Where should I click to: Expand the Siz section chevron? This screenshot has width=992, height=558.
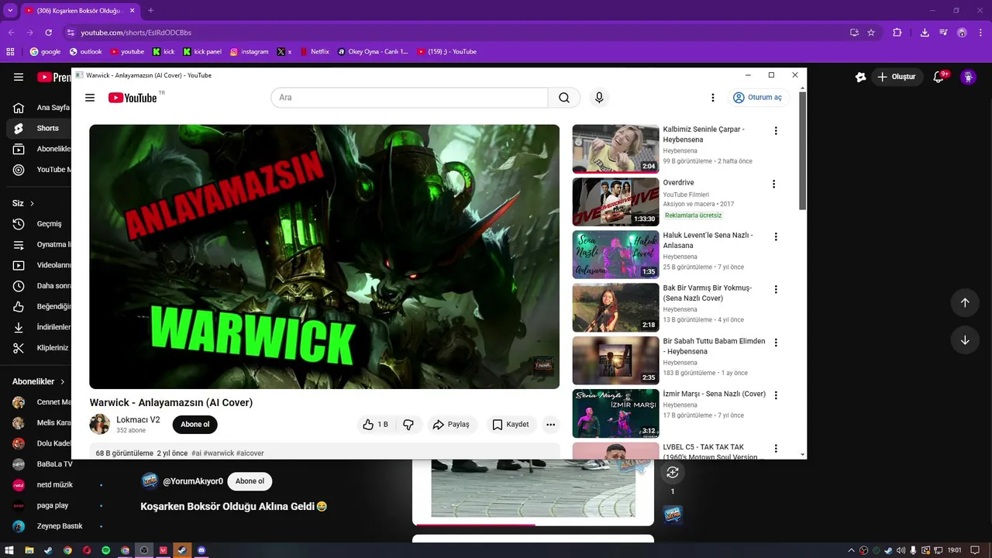click(32, 204)
